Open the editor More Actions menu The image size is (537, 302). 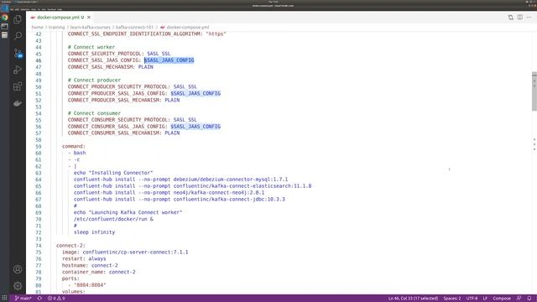[x=529, y=17]
